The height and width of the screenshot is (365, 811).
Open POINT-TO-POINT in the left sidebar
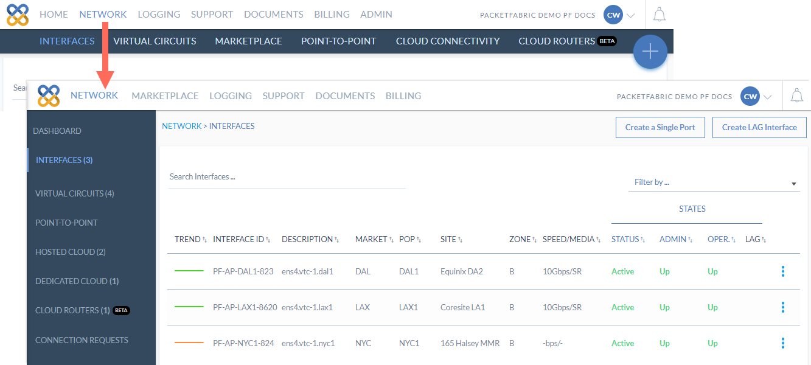66,223
